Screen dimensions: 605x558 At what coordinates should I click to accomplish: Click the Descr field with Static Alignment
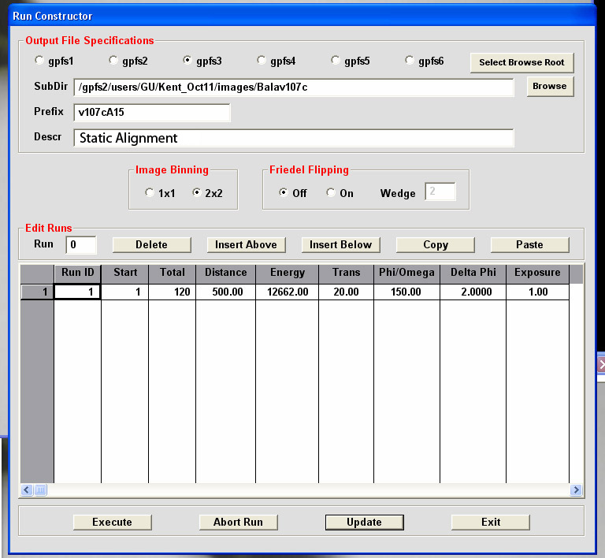(294, 138)
